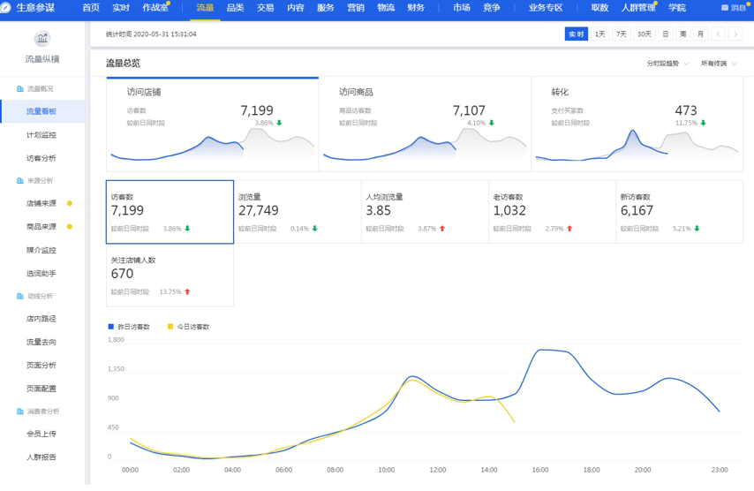Go to next date with right arrow
The height and width of the screenshot is (491, 754).
point(735,34)
